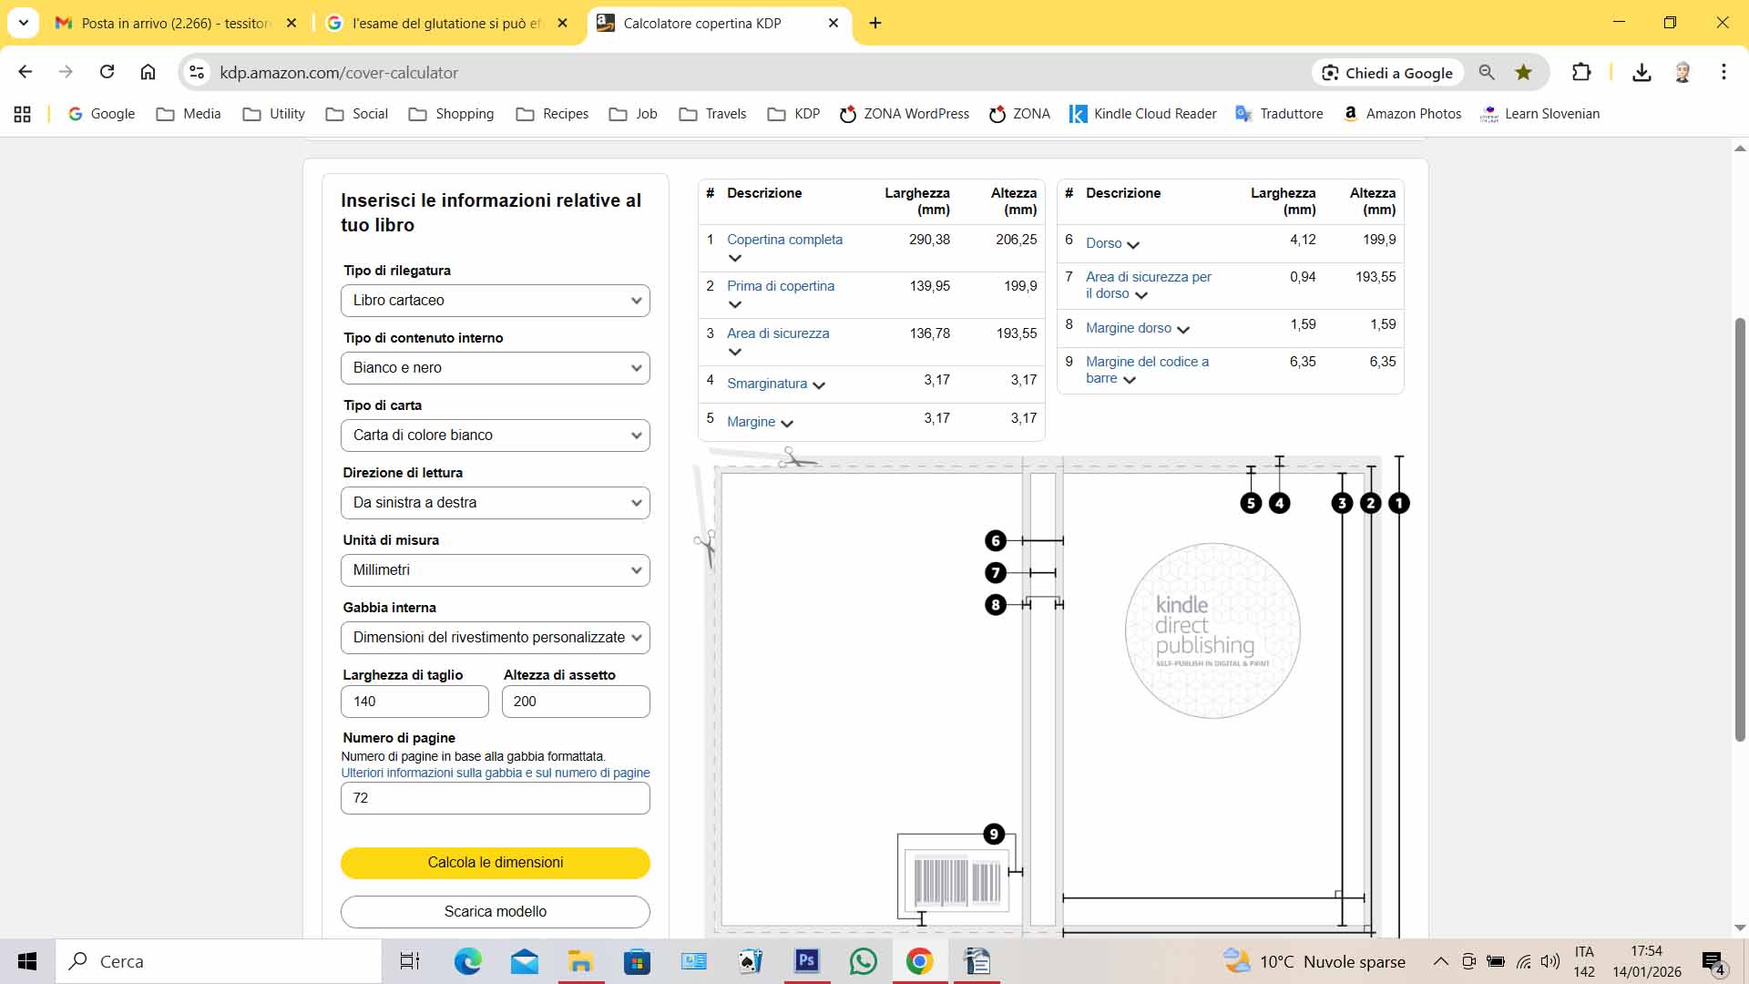This screenshot has width=1749, height=984.
Task: Open WhatsApp from the taskbar
Action: [863, 960]
